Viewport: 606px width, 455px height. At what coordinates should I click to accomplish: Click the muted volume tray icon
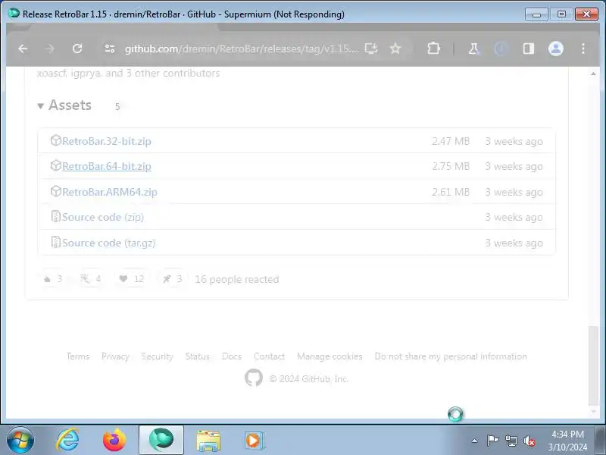(x=529, y=441)
